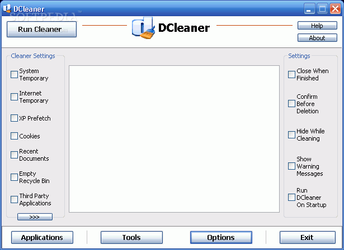Minimize the DCleaner window

point(309,9)
